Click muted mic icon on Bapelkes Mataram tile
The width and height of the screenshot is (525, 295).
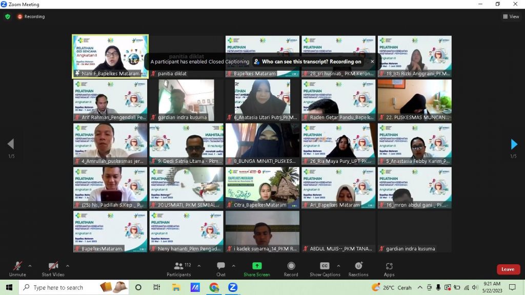click(x=229, y=74)
